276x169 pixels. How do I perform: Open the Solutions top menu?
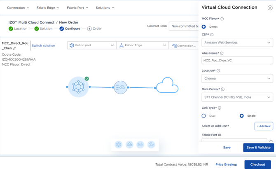coord(105,8)
